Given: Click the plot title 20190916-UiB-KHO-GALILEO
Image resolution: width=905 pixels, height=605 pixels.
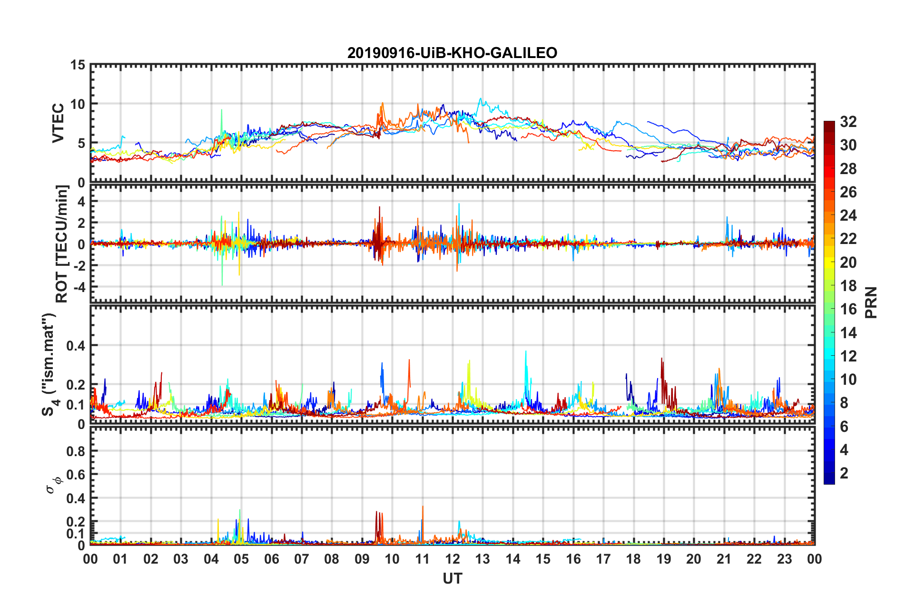Looking at the screenshot, I should [452, 53].
